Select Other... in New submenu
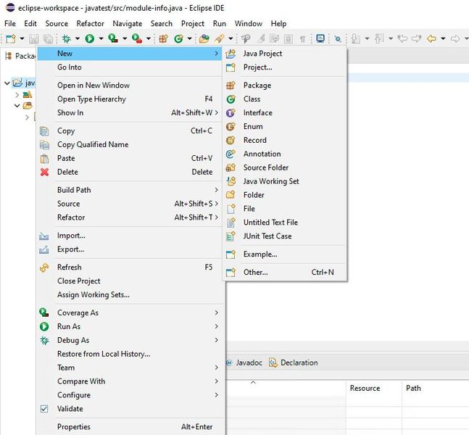469x435 pixels. tap(285, 273)
